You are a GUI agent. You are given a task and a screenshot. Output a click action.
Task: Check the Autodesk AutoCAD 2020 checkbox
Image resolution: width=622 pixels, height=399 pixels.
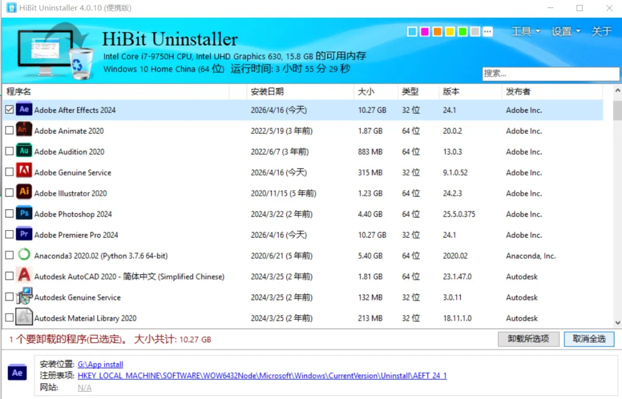pos(10,276)
